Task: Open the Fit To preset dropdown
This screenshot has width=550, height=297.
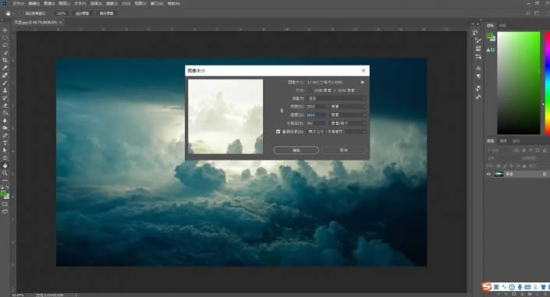Action: [337, 98]
